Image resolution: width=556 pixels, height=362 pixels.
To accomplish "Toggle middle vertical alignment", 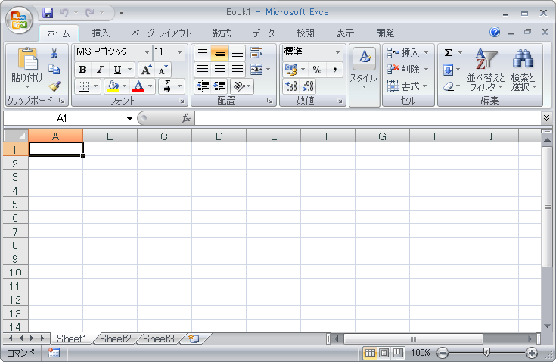I will pyautogui.click(x=220, y=53).
